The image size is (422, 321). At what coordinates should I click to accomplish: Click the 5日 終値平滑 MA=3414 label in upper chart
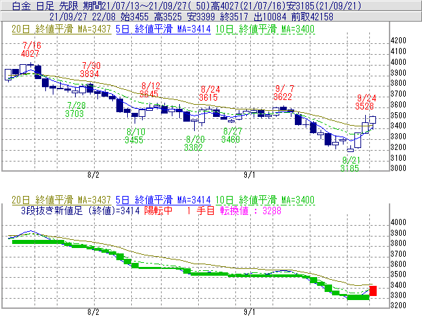(163, 29)
